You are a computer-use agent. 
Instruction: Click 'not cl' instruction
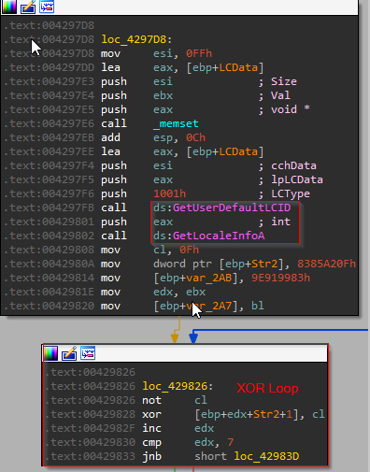pyautogui.click(x=175, y=400)
